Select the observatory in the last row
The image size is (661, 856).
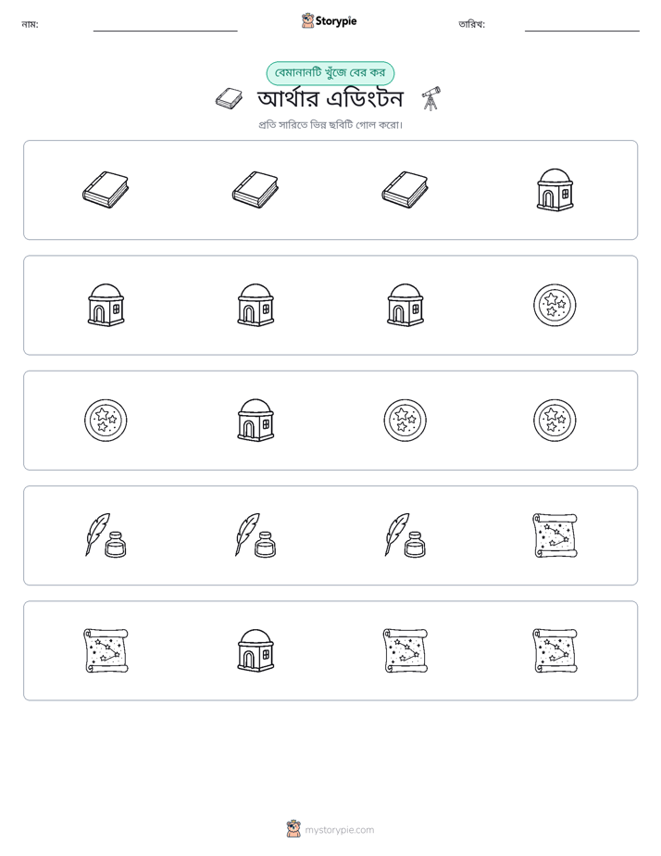click(256, 650)
